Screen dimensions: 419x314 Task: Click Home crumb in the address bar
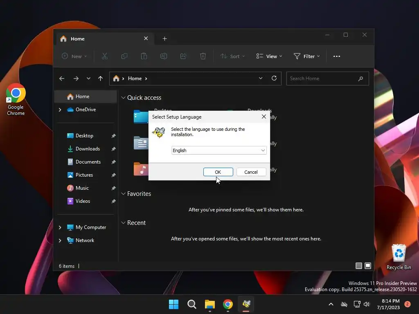click(x=135, y=78)
